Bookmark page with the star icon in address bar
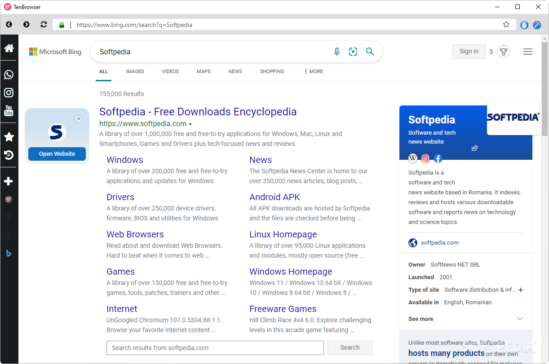Screen dimensions: 549x364 pos(506,25)
